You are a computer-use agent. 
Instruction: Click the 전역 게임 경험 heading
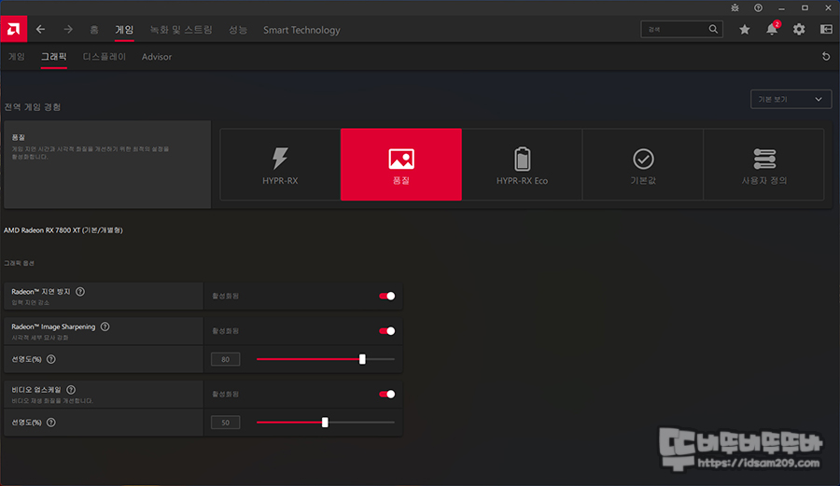pos(33,107)
